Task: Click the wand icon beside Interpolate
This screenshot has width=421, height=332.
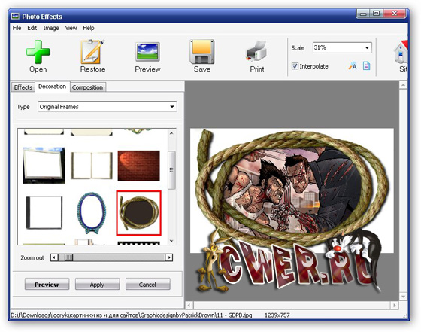Action: [353, 65]
